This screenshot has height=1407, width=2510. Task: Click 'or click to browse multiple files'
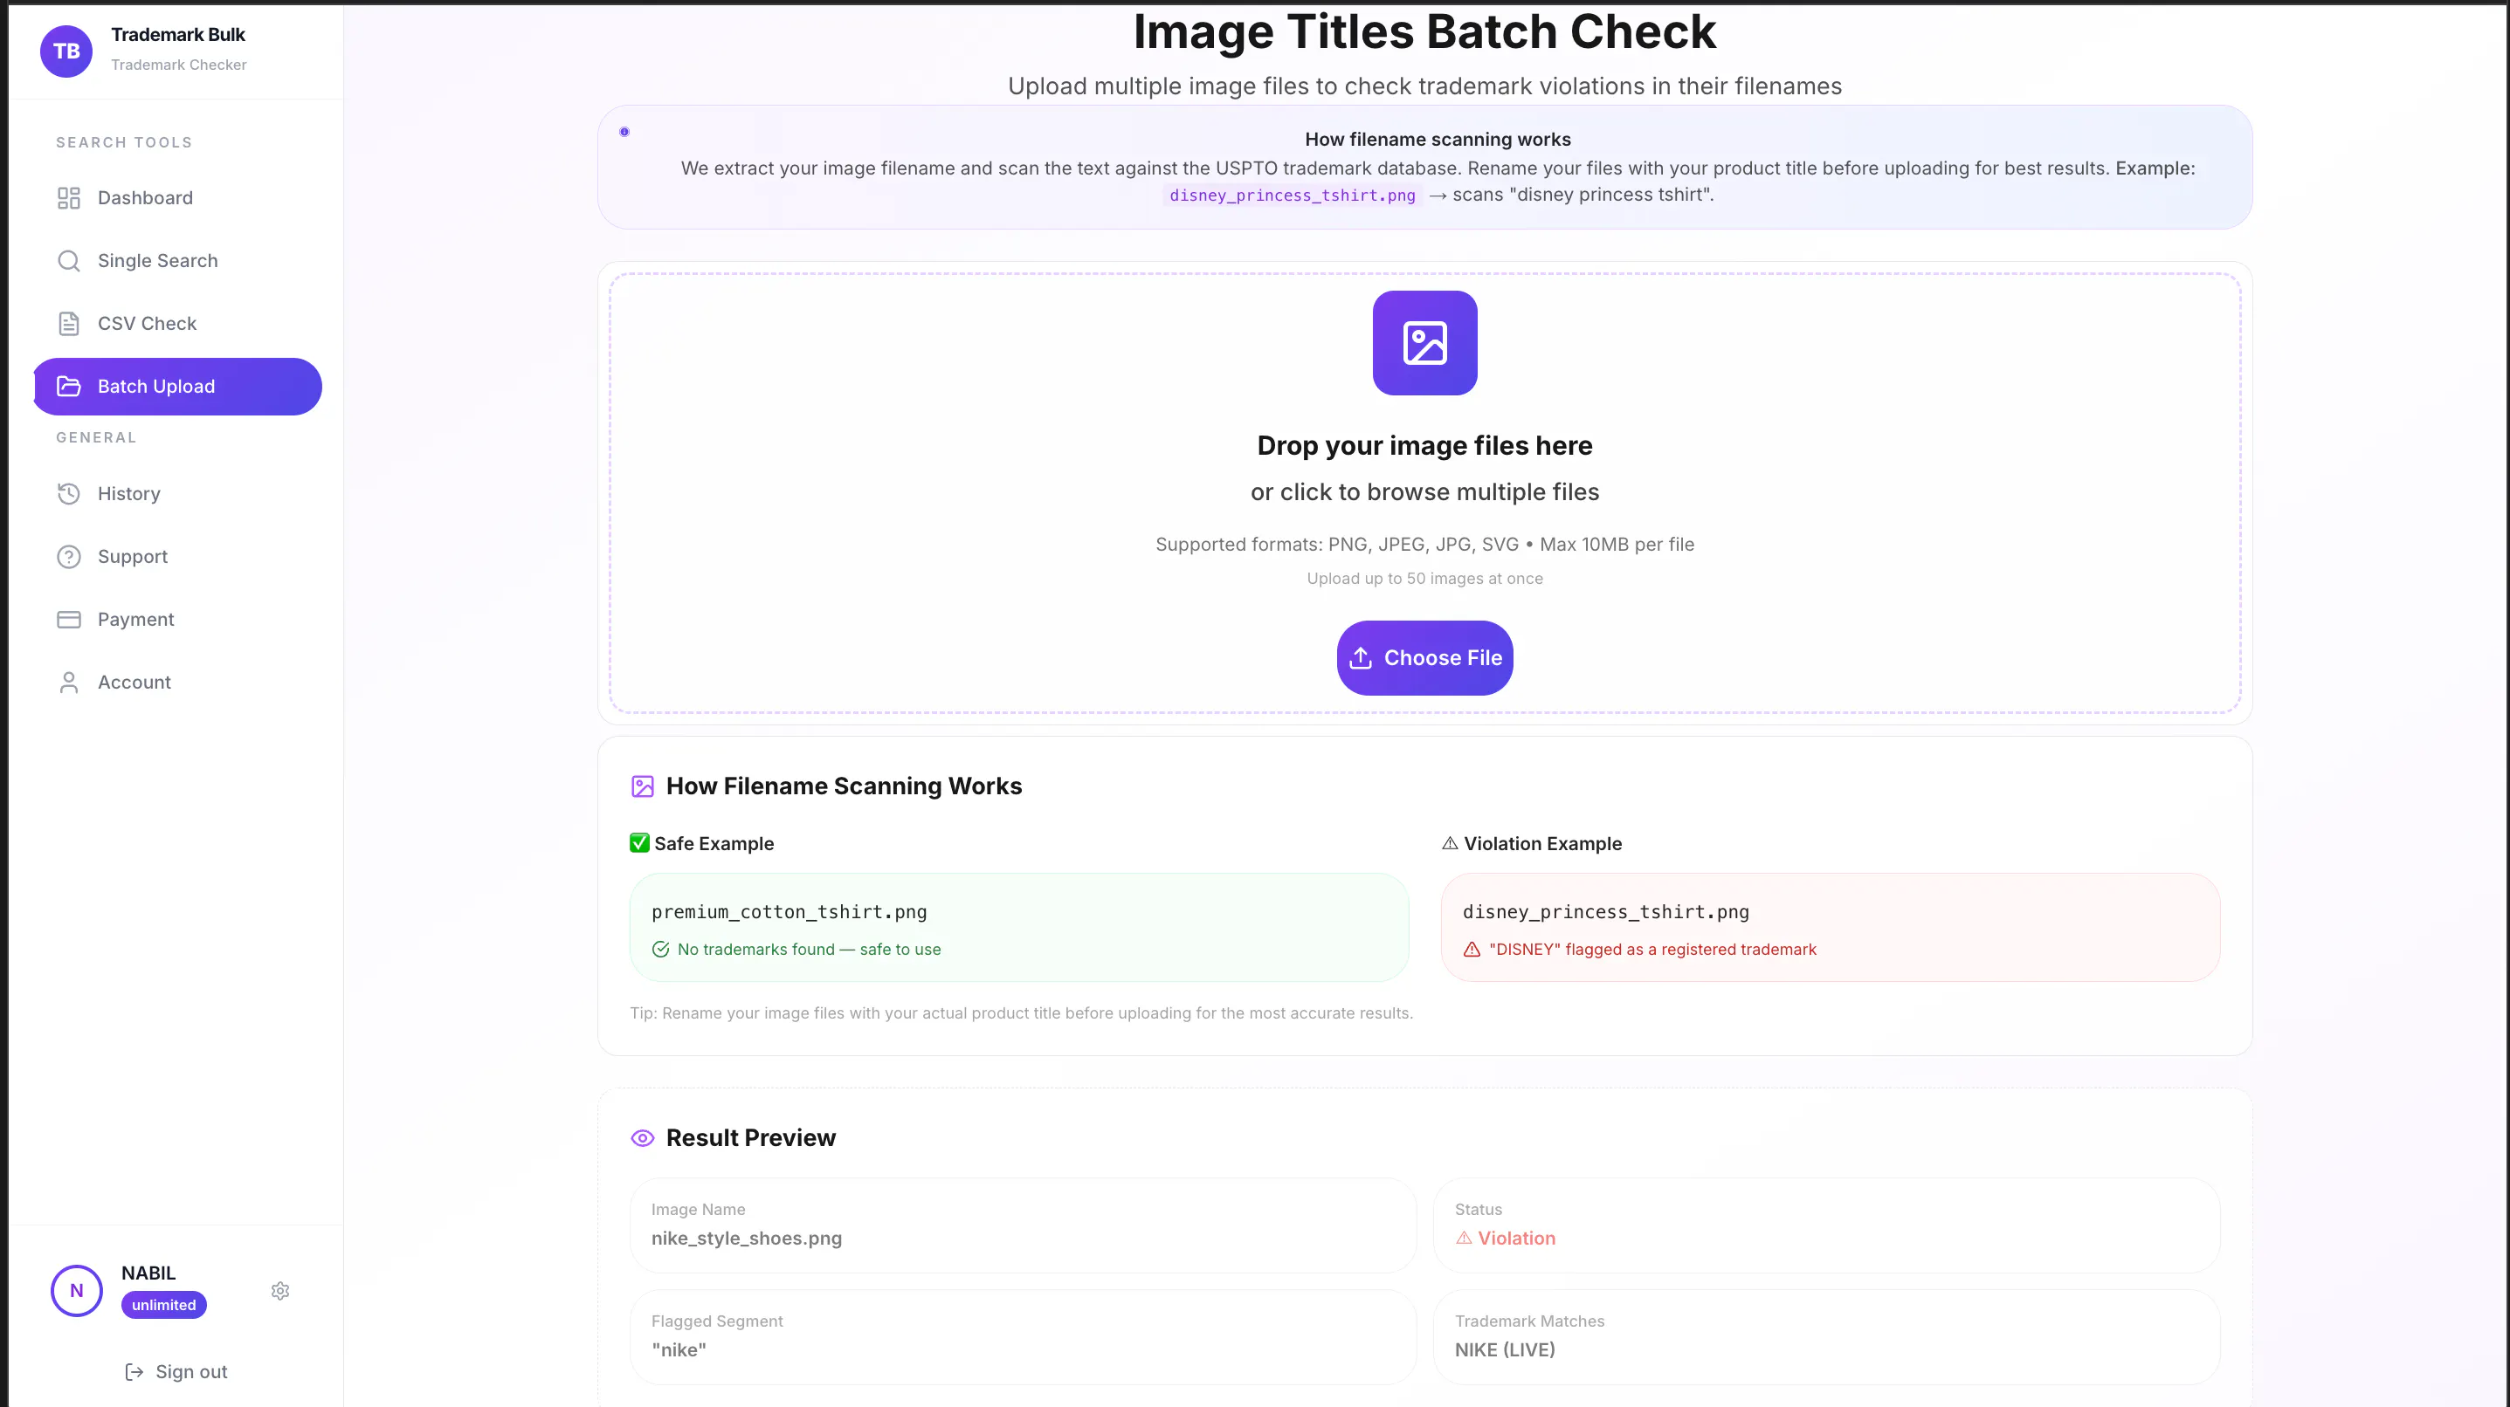[x=1424, y=492]
